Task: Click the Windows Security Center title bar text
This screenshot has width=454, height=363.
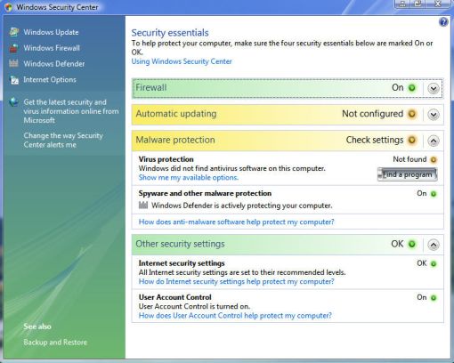Action: point(57,7)
